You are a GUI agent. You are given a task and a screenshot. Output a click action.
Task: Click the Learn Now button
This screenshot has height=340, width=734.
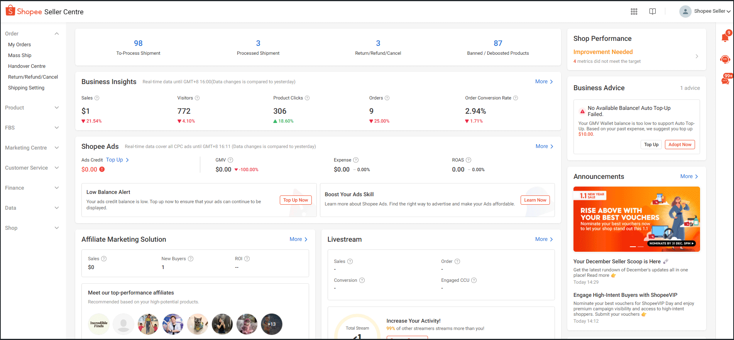pos(535,200)
